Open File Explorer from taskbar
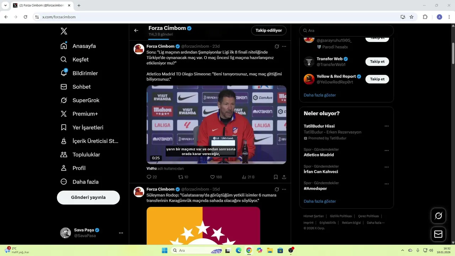The image size is (455, 256). [270, 250]
